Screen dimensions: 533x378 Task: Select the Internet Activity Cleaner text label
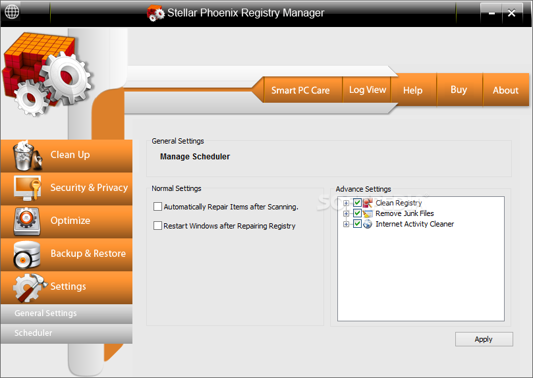tap(414, 224)
